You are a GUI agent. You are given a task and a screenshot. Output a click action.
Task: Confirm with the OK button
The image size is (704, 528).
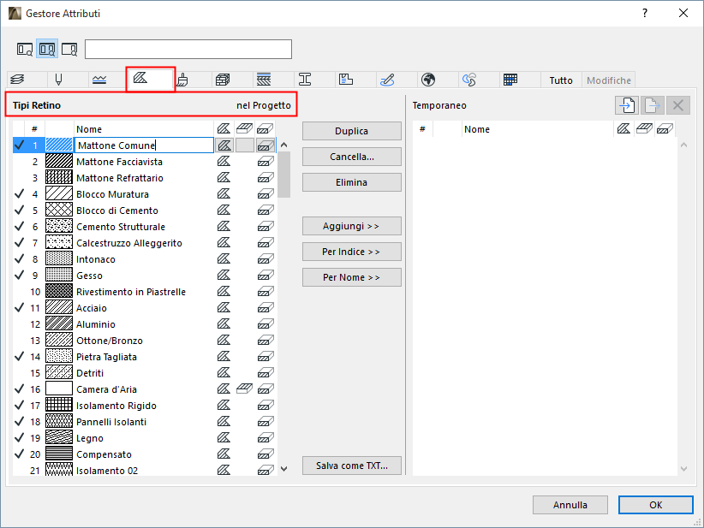[x=655, y=505]
